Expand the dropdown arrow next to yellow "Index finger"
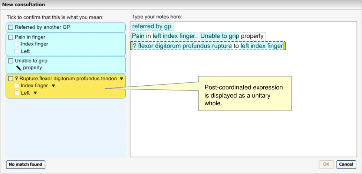 [53, 86]
